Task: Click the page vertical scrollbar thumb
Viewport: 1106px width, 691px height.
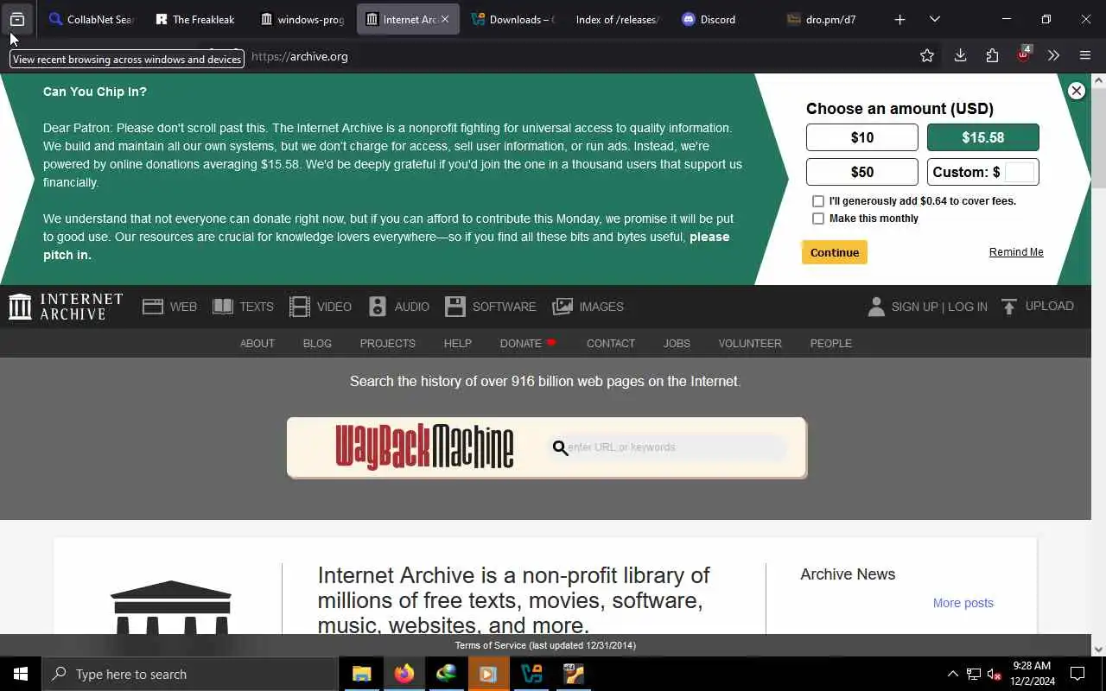Action: pyautogui.click(x=1098, y=138)
